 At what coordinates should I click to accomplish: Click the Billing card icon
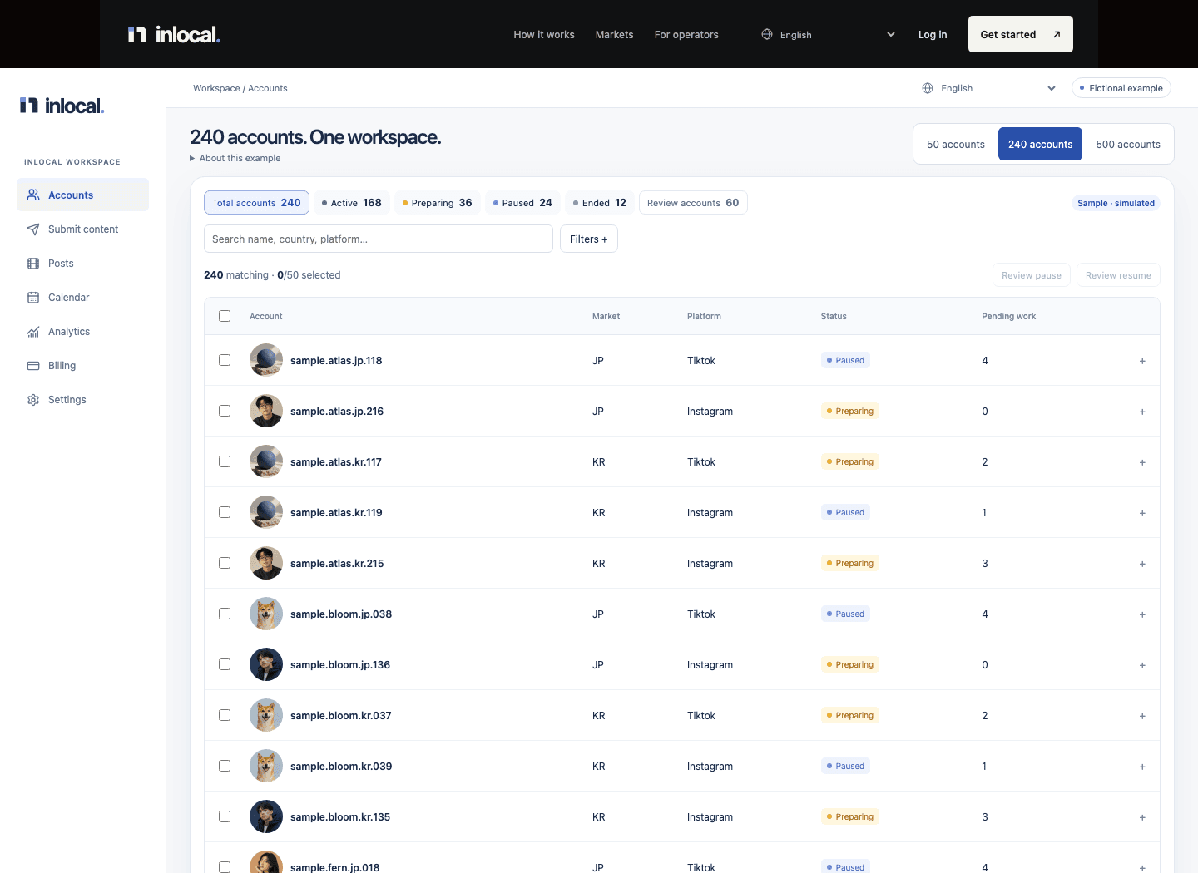point(33,366)
